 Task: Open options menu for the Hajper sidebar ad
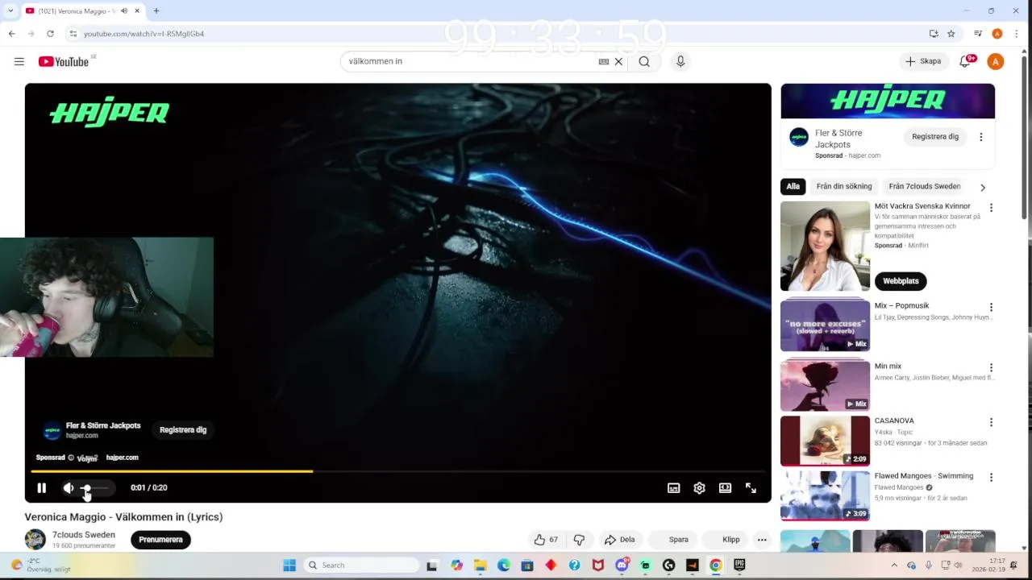981,137
